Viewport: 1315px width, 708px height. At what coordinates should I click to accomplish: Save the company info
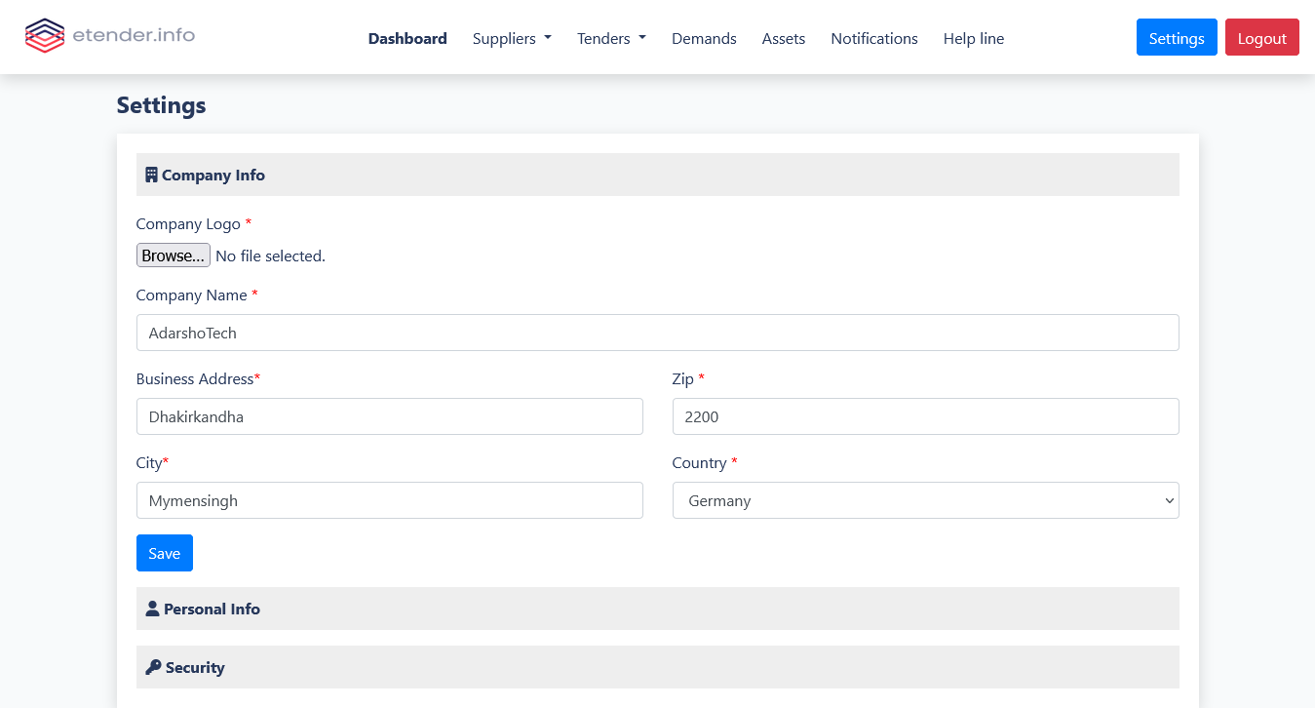pos(165,553)
